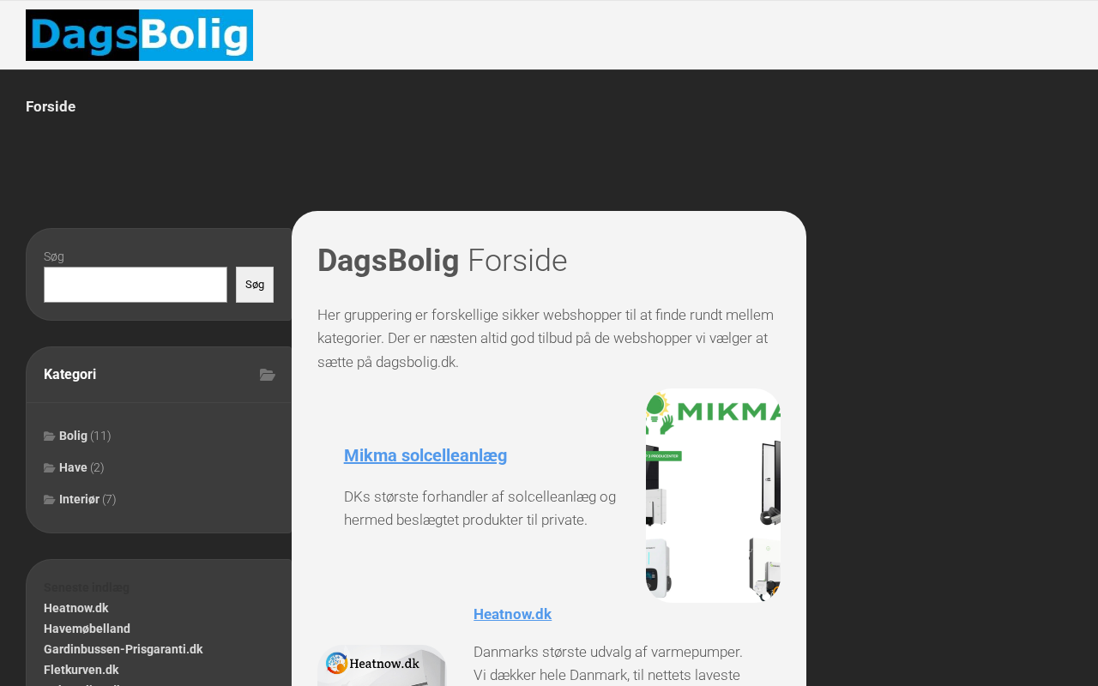Click the open folder icon beside Kategori
The height and width of the screenshot is (686, 1098).
pos(268,375)
